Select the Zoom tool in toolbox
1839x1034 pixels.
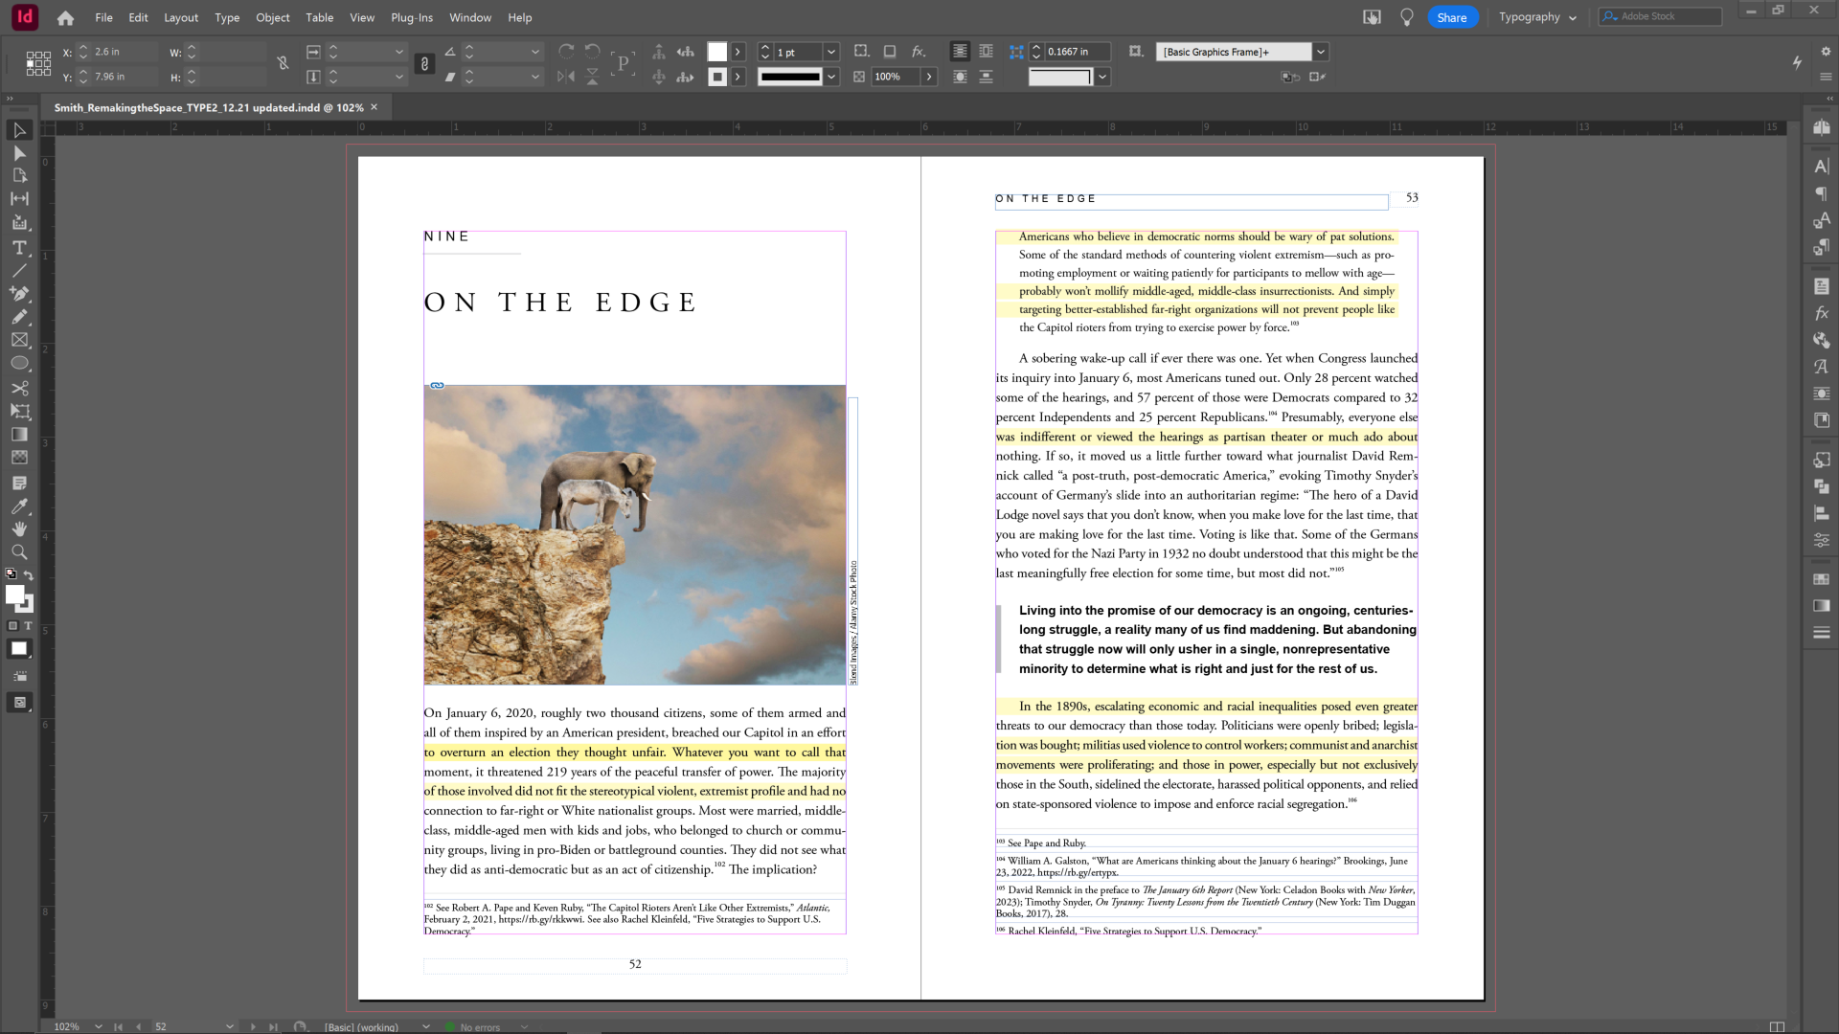tap(19, 552)
